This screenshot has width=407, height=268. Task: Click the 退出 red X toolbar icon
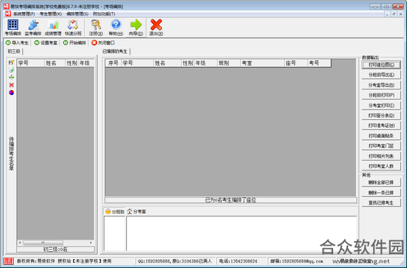coord(156,27)
